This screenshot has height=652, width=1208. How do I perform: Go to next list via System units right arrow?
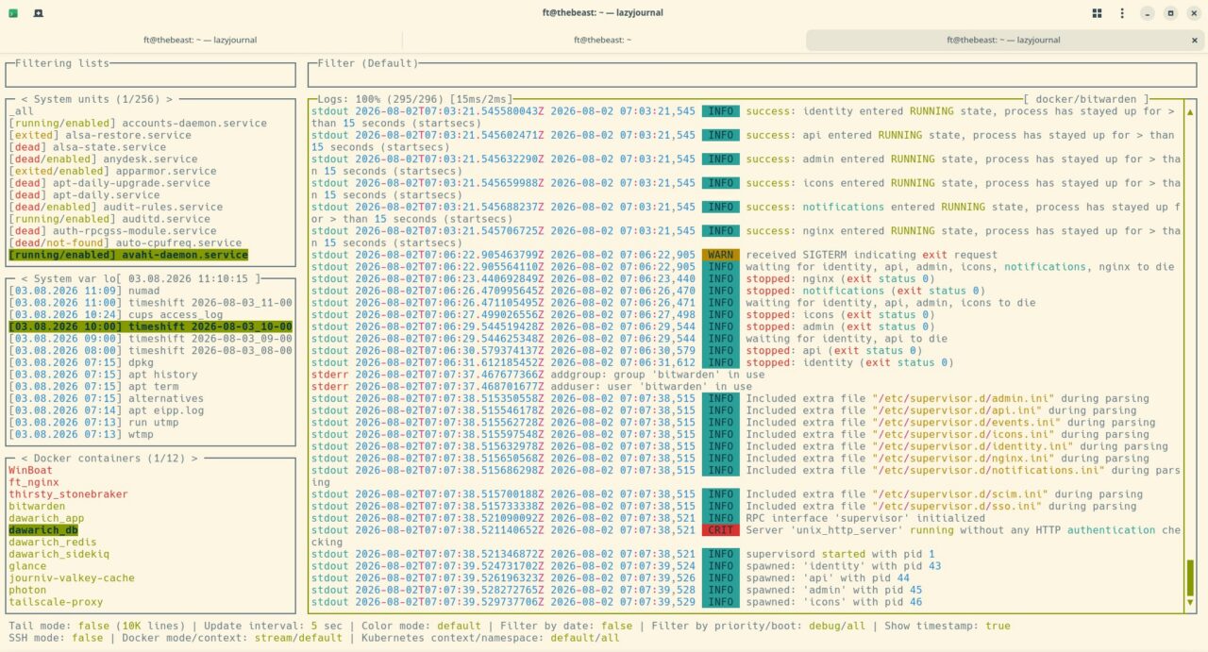[169, 99]
